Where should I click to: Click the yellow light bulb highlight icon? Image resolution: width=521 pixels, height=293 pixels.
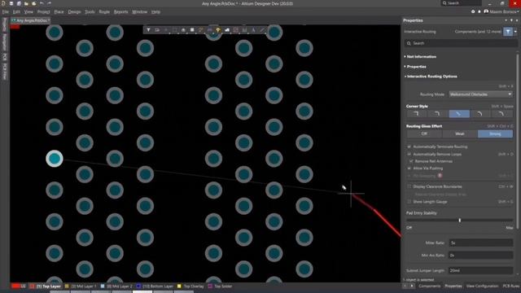[218, 30]
